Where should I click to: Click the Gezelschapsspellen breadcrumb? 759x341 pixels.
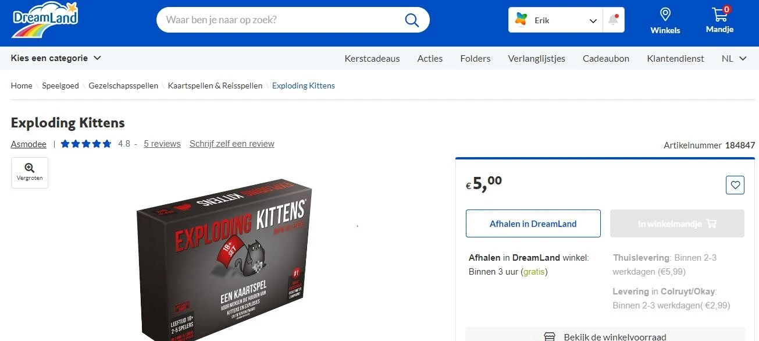[123, 86]
